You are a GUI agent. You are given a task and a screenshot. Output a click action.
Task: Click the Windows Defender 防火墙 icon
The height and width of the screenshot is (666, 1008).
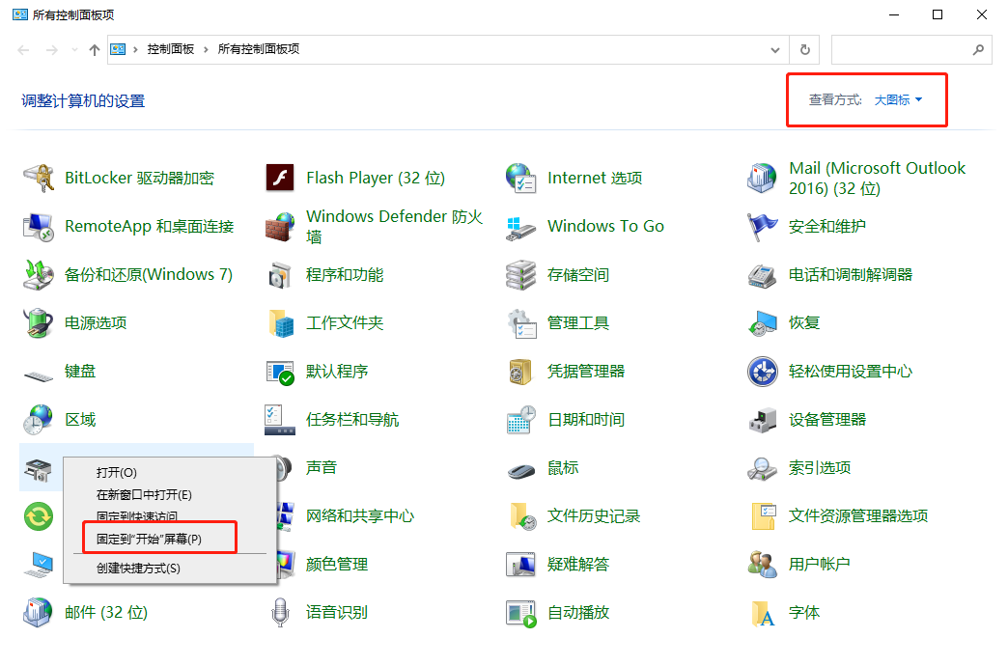(279, 227)
